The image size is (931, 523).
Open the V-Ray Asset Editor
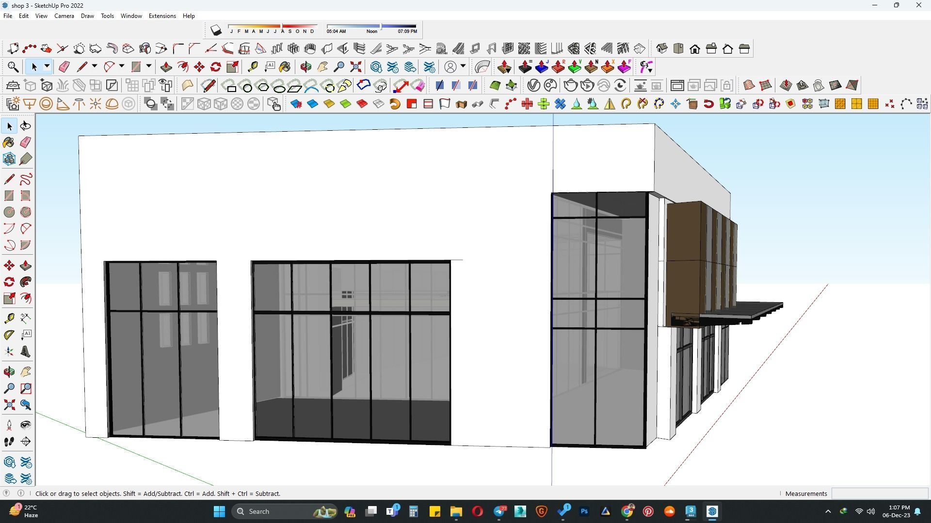pyautogui.click(x=534, y=86)
